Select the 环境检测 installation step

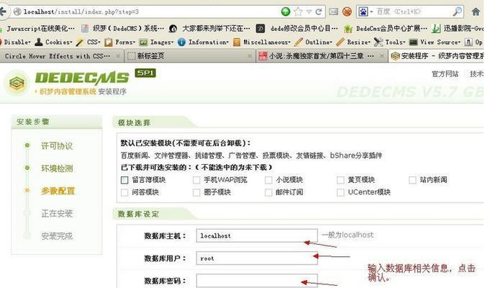[57, 168]
